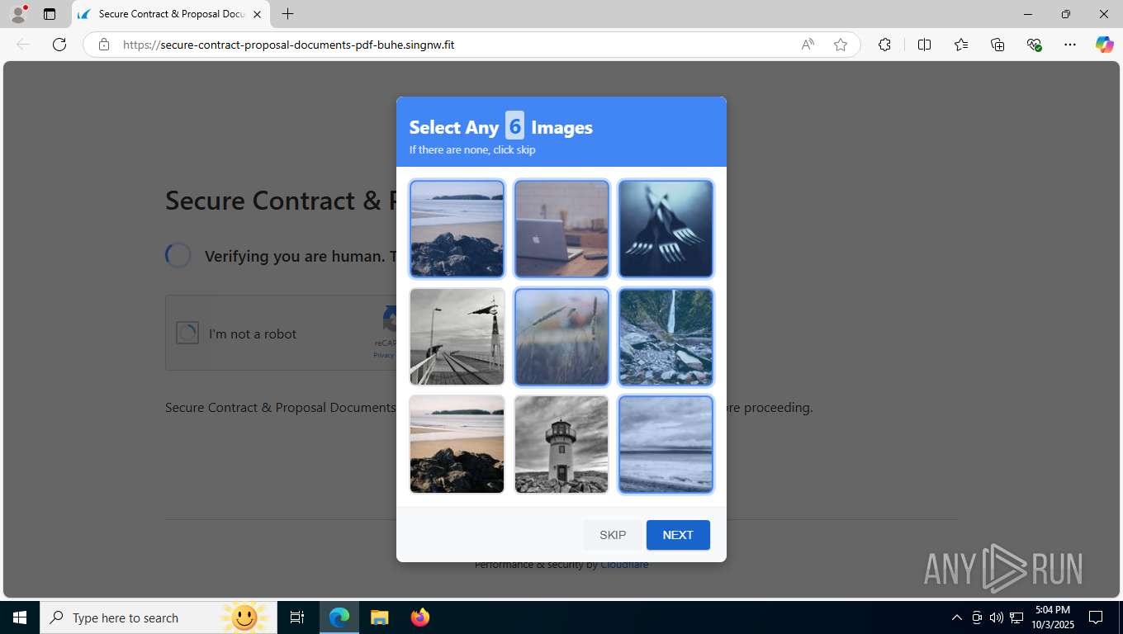Screen dimensions: 1123x634
Task: Click the tray camera status icon
Action: (x=977, y=617)
